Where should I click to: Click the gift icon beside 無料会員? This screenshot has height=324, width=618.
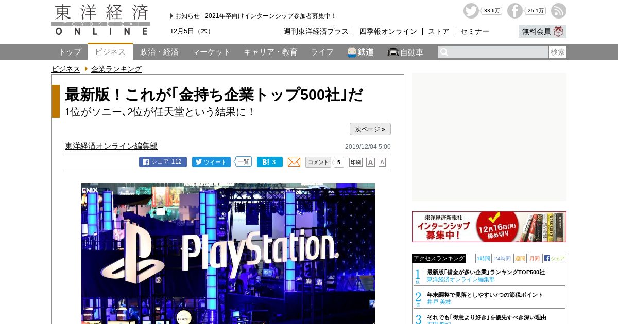tap(559, 31)
